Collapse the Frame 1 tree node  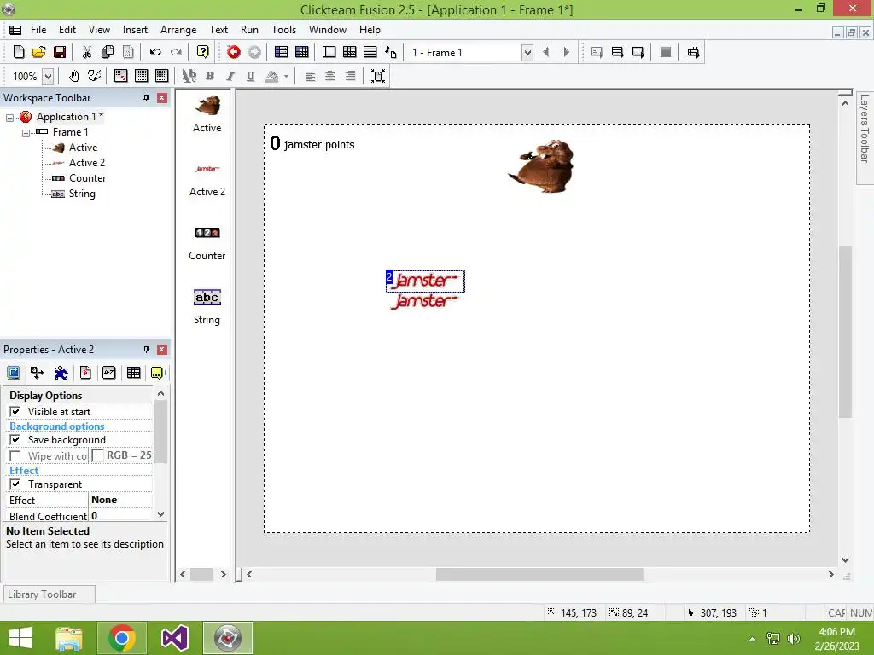pyautogui.click(x=26, y=133)
